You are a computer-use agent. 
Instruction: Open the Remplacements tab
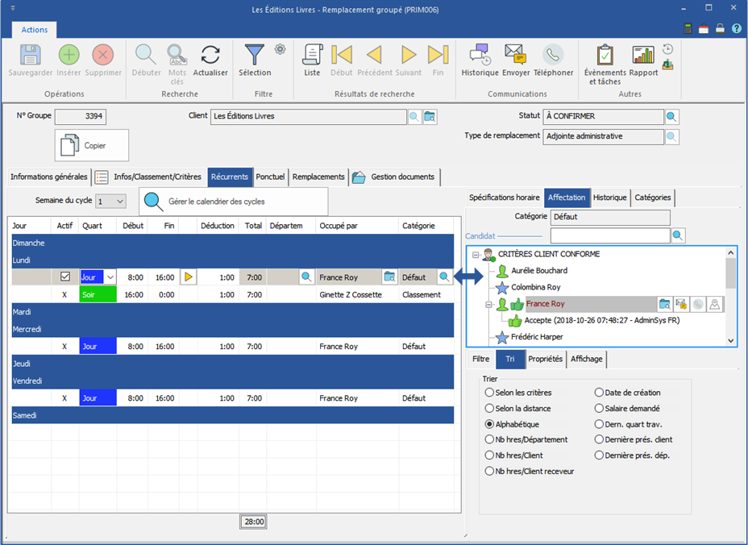point(318,177)
